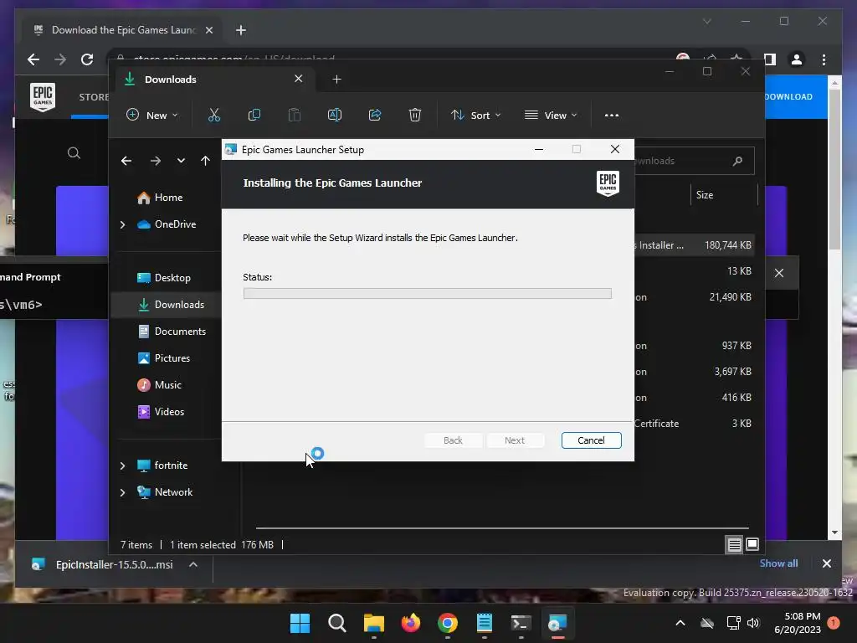The height and width of the screenshot is (643, 857).
Task: Select the file sized 180,744 KB
Action: 694,245
